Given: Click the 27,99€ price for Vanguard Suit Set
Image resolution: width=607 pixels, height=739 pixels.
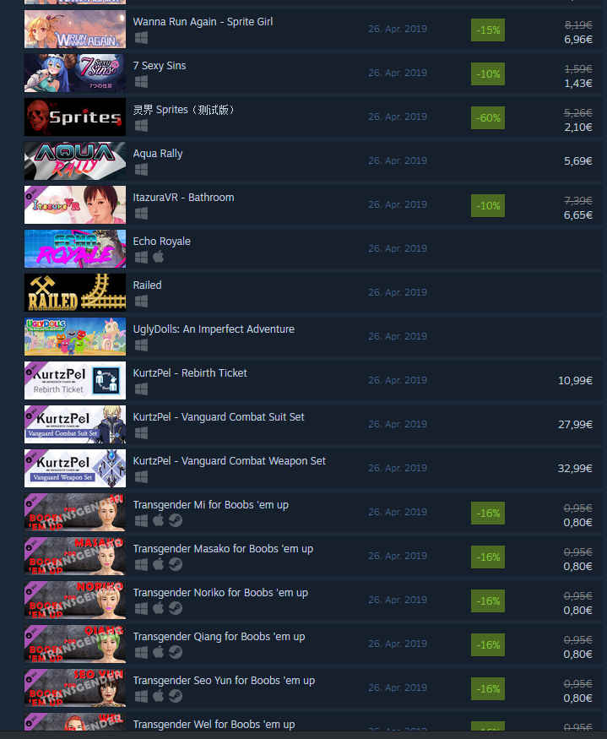Looking at the screenshot, I should 575,424.
